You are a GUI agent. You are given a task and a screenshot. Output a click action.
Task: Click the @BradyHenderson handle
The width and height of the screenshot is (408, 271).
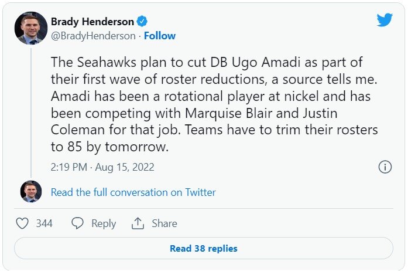[94, 36]
